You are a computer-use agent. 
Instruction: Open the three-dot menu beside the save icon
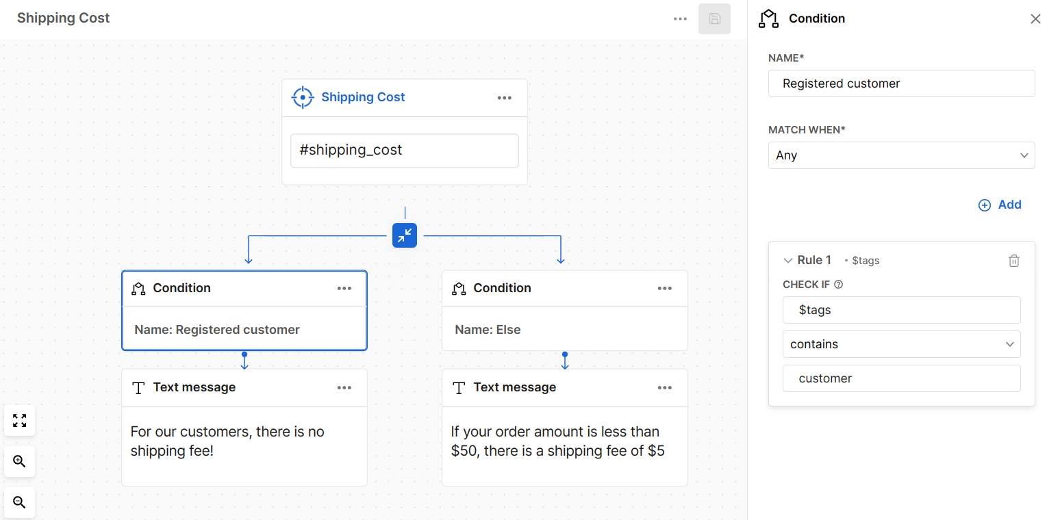[x=680, y=19]
